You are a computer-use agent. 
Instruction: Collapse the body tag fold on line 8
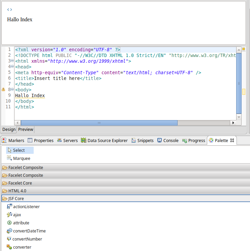click(x=12, y=90)
